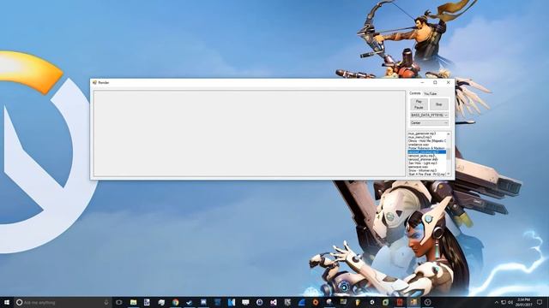549x308 pixels.
Task: Click the Cortana microphone icon
Action: (106, 302)
